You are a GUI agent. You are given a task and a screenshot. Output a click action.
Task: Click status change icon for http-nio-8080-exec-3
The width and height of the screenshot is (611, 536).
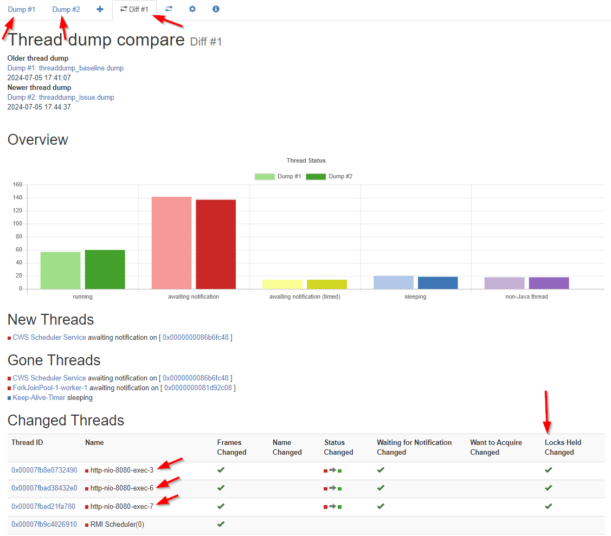332,470
